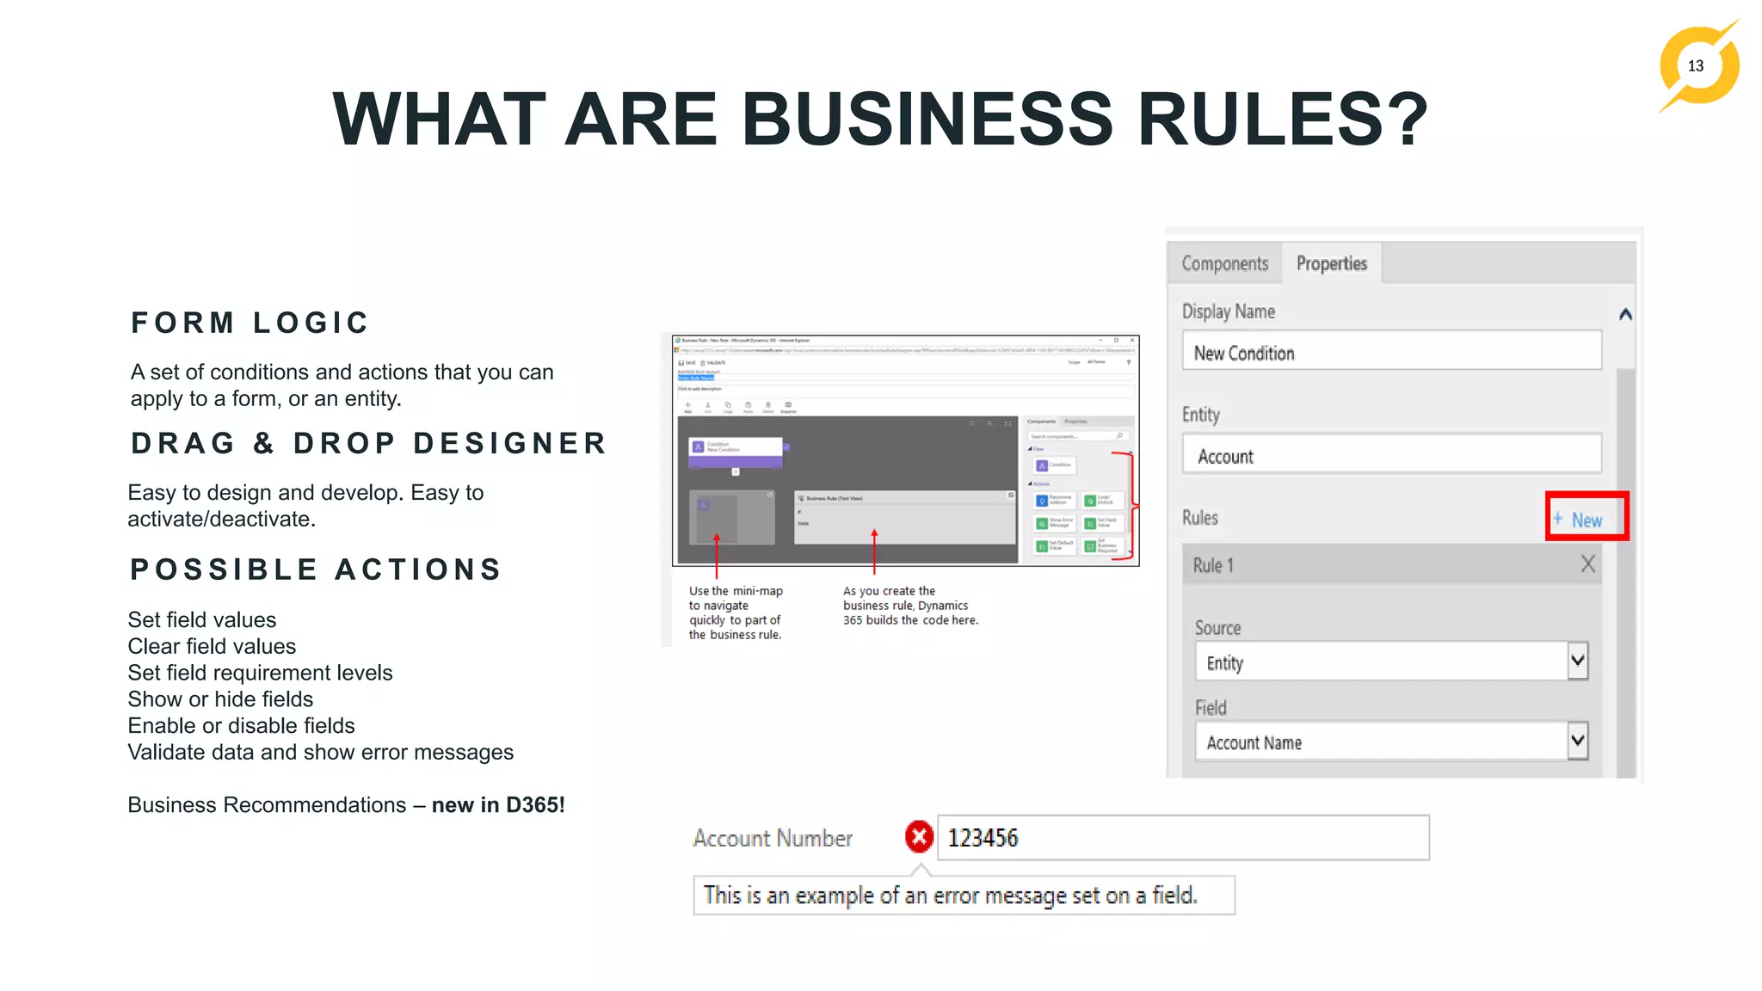Click the red error icon beside Account Number
Image resolution: width=1762 pixels, height=991 pixels.
click(x=919, y=836)
